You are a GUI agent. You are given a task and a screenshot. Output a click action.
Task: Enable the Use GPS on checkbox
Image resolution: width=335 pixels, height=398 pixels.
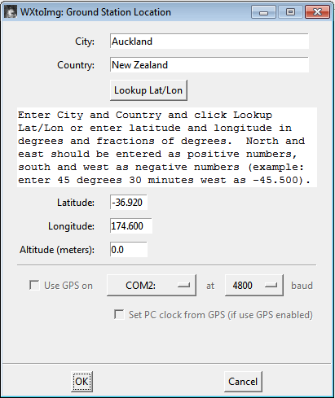click(x=34, y=285)
